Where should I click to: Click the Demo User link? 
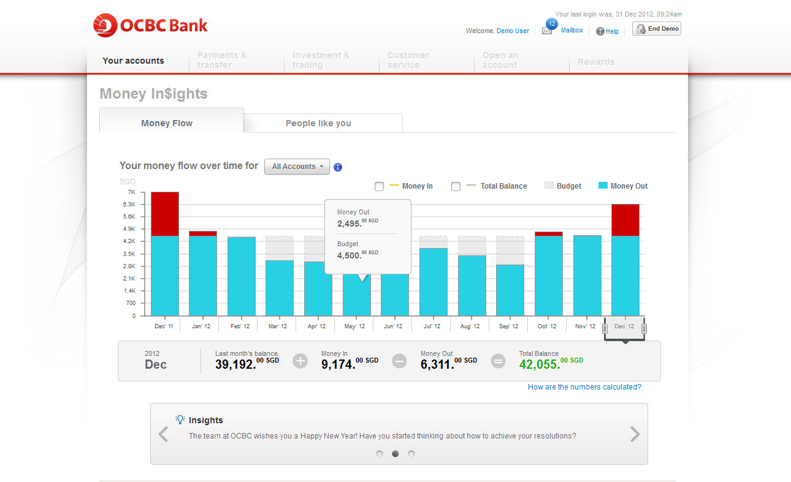pyautogui.click(x=513, y=31)
